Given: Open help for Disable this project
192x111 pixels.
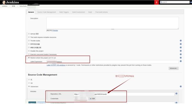Looking at the screenshot, I should [x=181, y=51].
